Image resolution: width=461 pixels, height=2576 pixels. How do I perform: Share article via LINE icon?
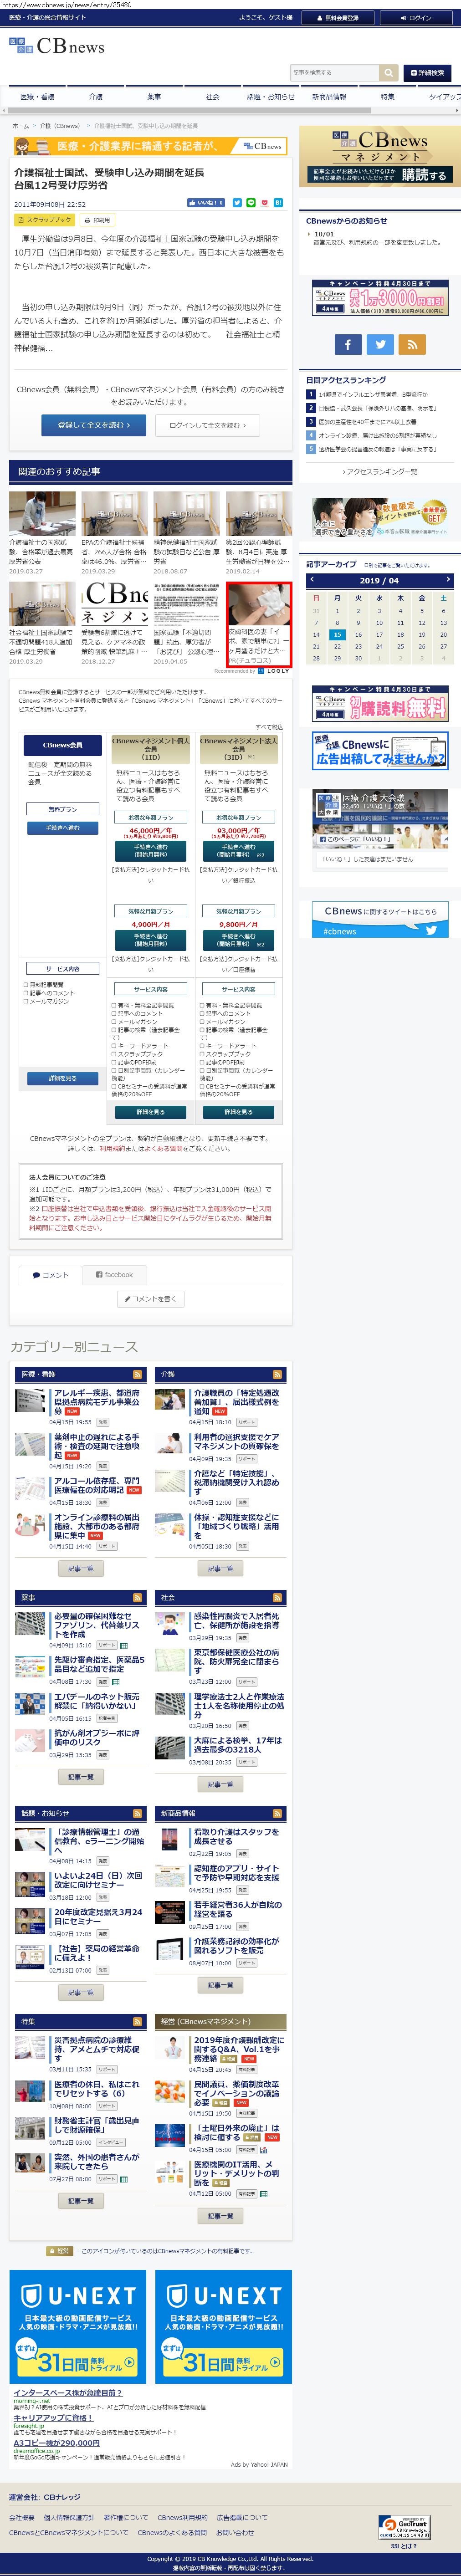click(251, 203)
